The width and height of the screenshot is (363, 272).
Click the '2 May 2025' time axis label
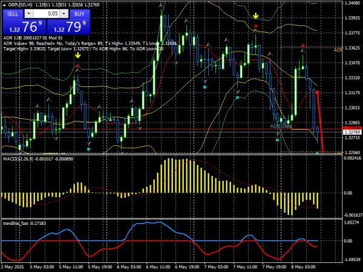(13, 267)
